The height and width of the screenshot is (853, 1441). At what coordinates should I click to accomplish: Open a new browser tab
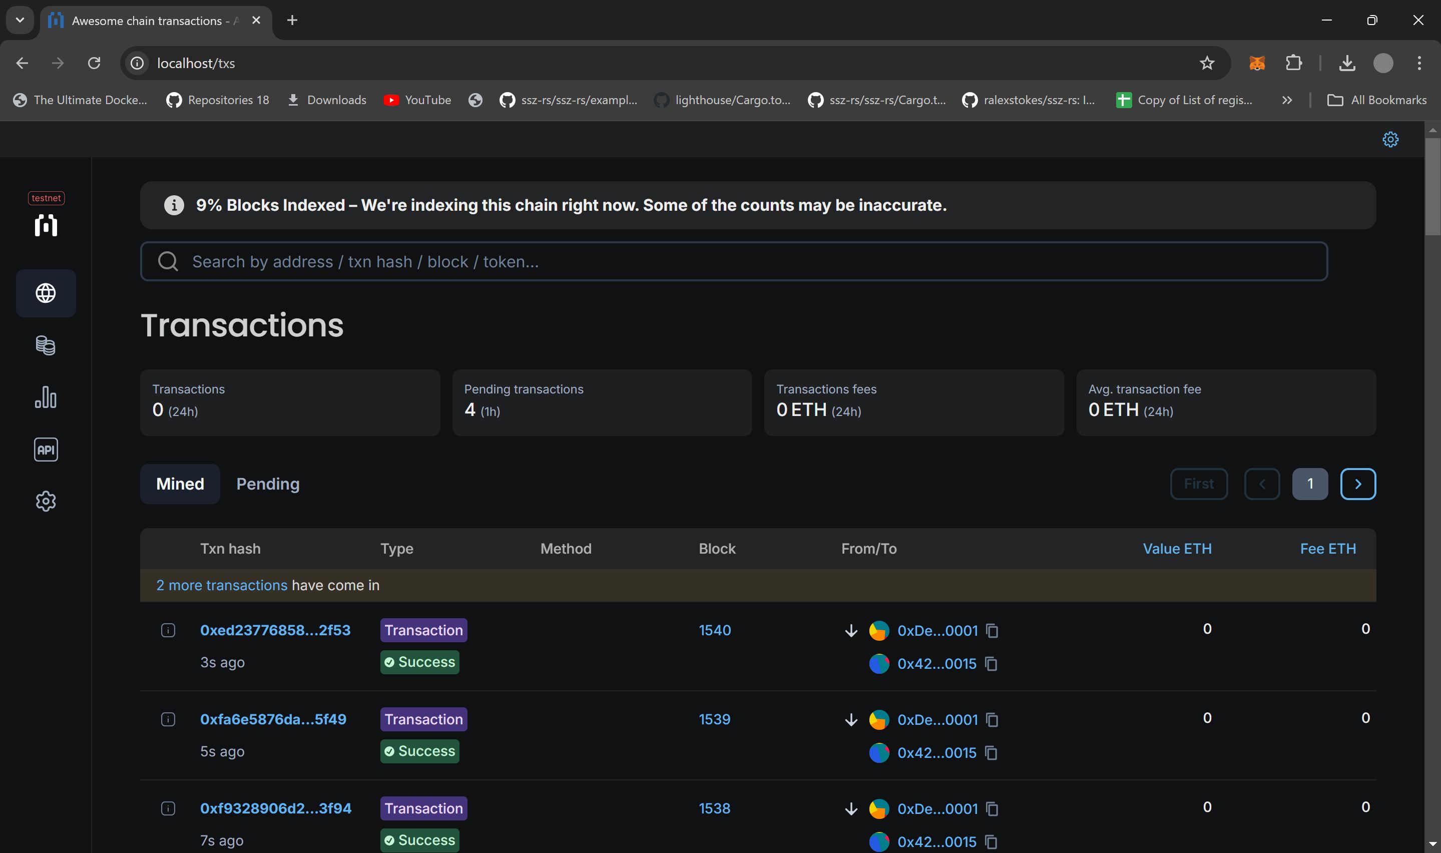[x=292, y=20]
